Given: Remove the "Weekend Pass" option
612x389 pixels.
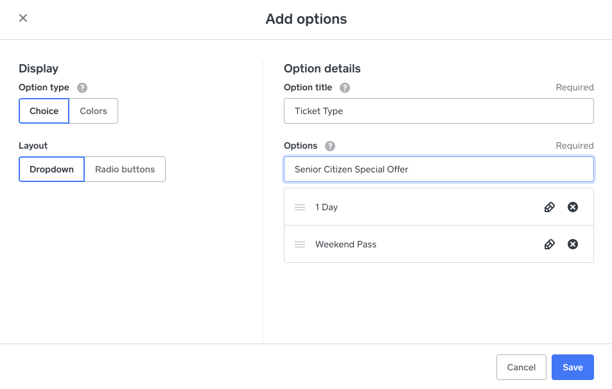Looking at the screenshot, I should pyautogui.click(x=572, y=244).
